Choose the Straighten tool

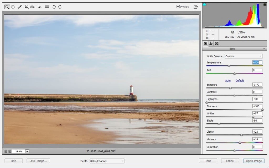click(x=32, y=7)
